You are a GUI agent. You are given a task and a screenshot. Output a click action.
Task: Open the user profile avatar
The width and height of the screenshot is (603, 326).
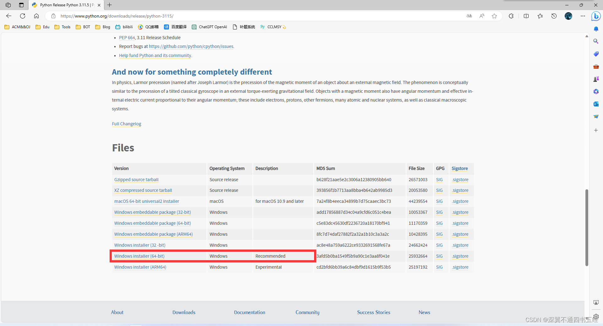tap(568, 16)
